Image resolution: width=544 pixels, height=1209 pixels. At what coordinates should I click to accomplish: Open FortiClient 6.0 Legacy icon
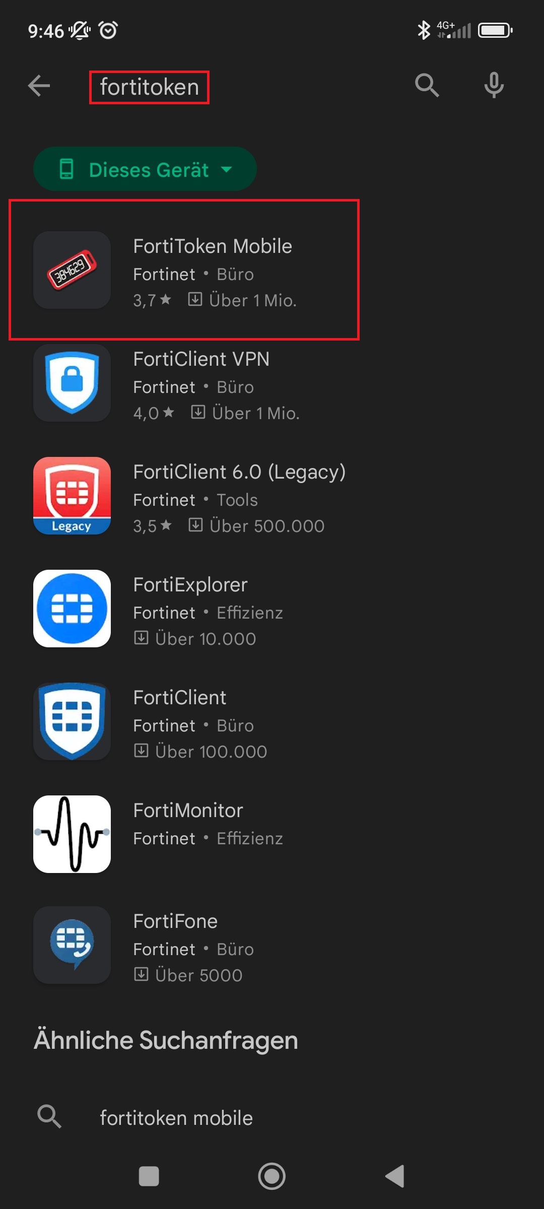coord(72,496)
